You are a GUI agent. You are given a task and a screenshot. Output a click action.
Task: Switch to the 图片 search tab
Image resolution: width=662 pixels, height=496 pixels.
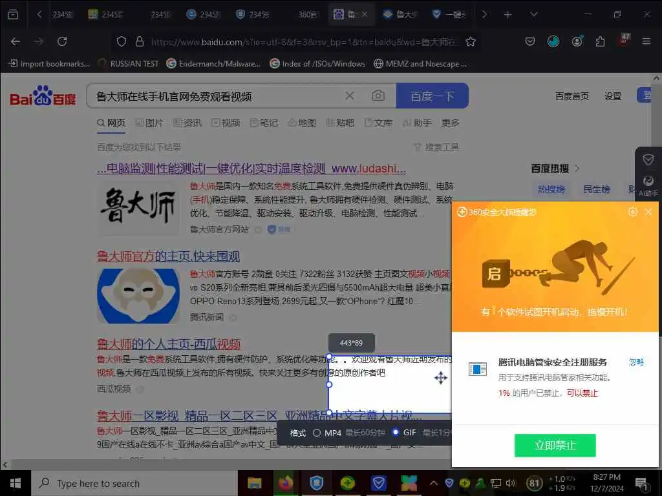149,123
